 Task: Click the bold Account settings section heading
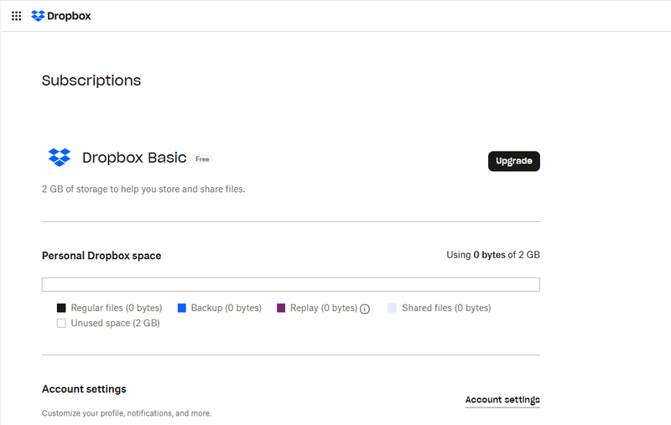pos(84,389)
